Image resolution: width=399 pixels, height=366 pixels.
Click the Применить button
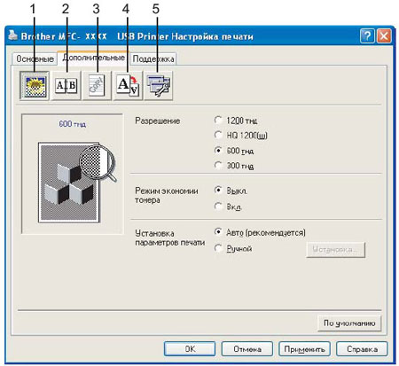pyautogui.click(x=304, y=349)
